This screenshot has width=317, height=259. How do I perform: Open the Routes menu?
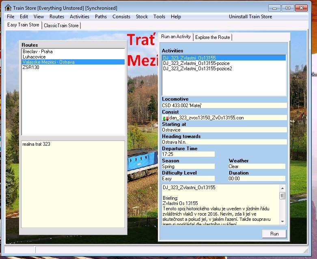57,17
